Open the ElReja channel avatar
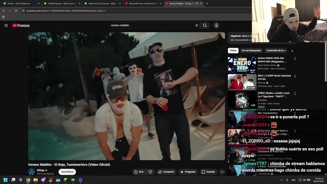 tap(31, 172)
